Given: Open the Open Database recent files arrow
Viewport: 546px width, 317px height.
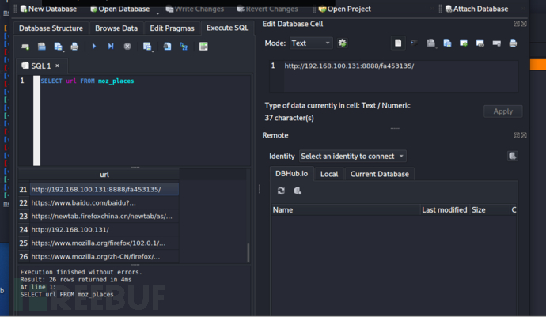Looking at the screenshot, I should (x=157, y=11).
